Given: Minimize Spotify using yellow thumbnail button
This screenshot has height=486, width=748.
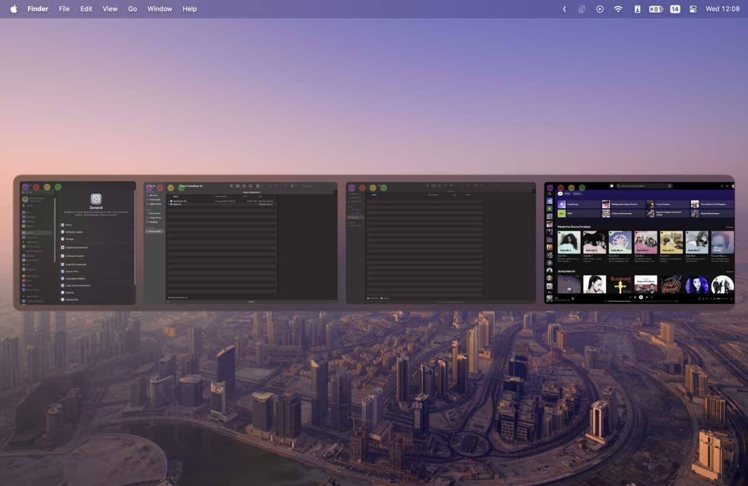Looking at the screenshot, I should tap(572, 188).
